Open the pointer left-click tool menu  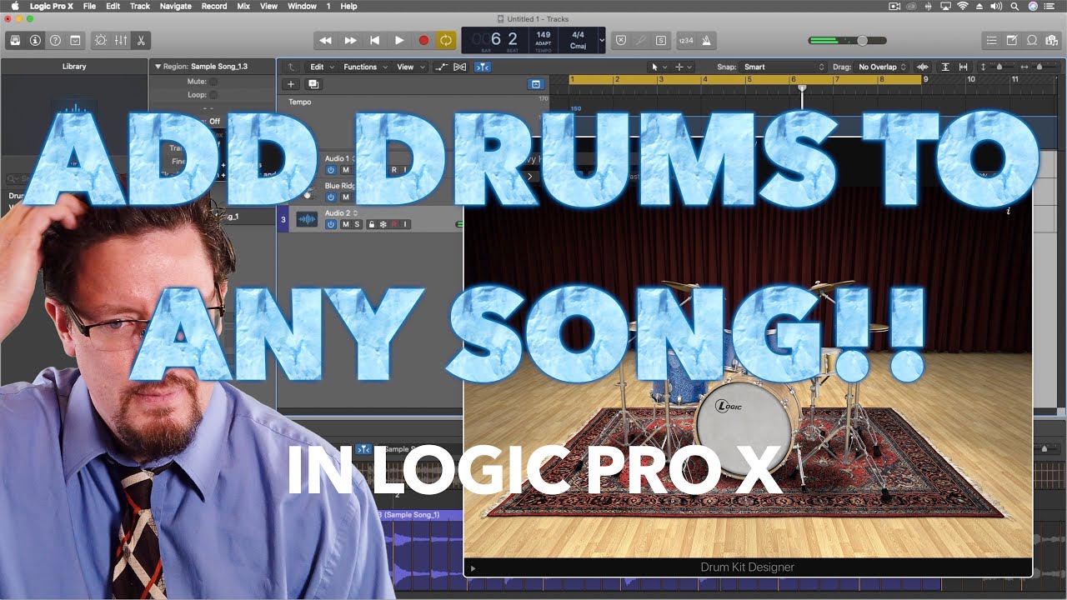[x=659, y=67]
